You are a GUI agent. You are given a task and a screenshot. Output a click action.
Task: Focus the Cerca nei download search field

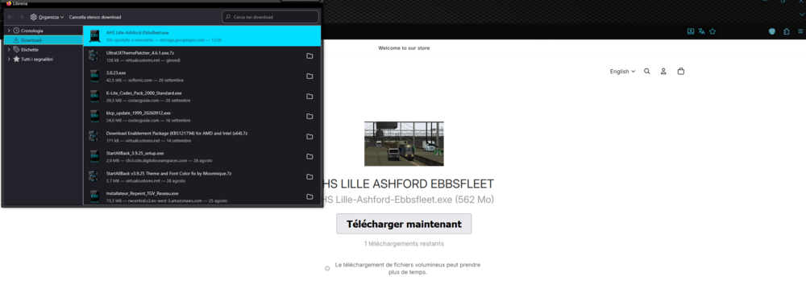[270, 17]
